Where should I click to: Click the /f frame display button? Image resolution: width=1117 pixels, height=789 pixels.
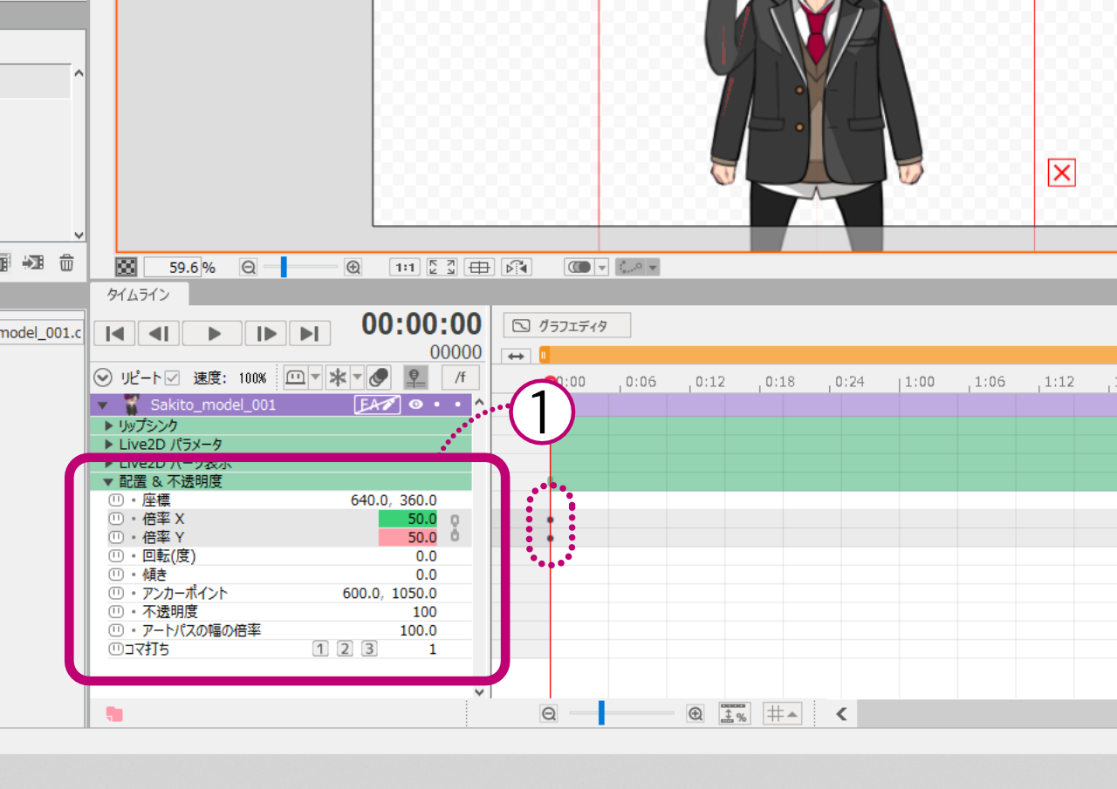point(460,377)
